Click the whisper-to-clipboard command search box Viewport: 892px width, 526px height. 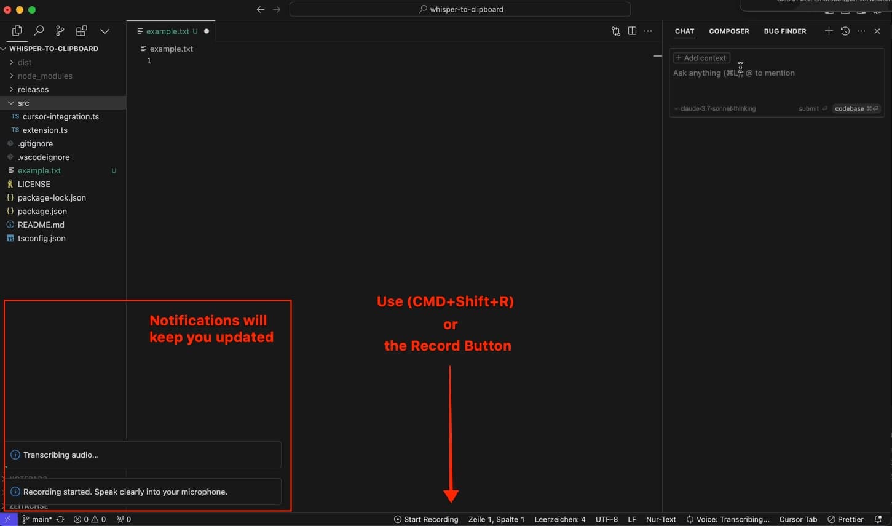pyautogui.click(x=460, y=9)
